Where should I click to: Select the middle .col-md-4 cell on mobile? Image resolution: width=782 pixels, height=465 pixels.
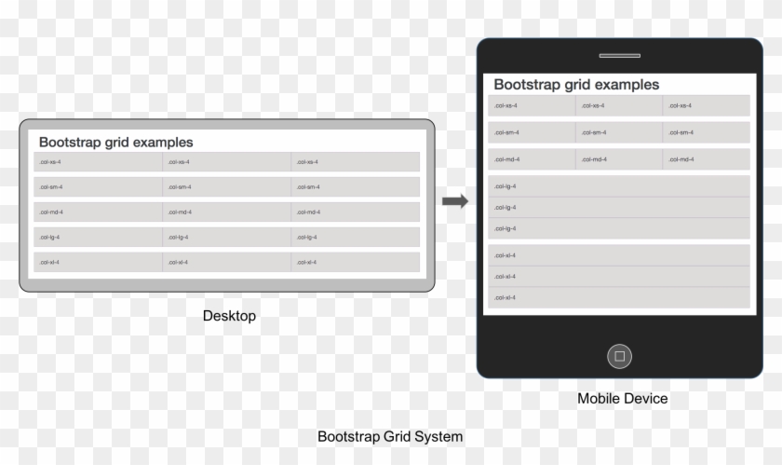pos(619,159)
